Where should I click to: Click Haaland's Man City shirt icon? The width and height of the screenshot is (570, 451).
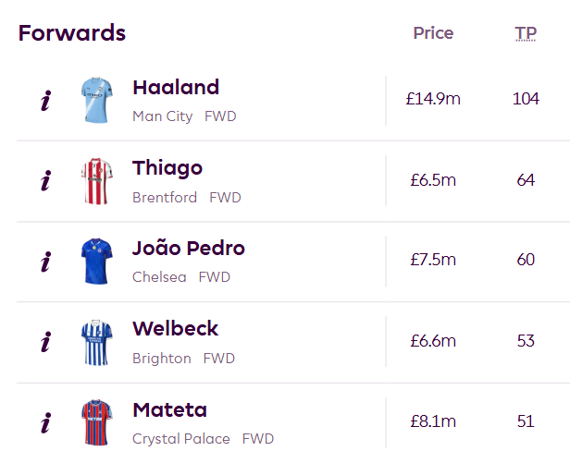pos(96,100)
